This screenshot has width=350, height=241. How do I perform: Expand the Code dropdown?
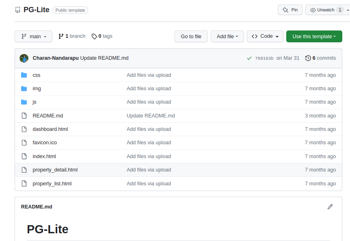265,37
